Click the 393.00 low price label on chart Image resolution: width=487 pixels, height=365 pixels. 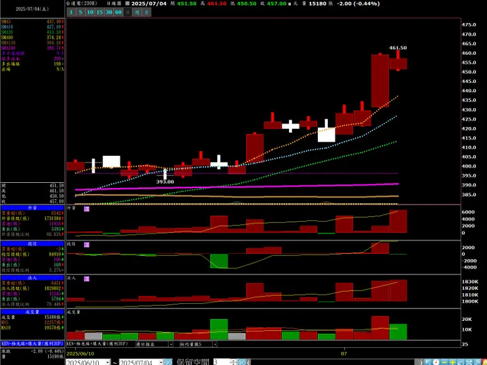tap(165, 182)
